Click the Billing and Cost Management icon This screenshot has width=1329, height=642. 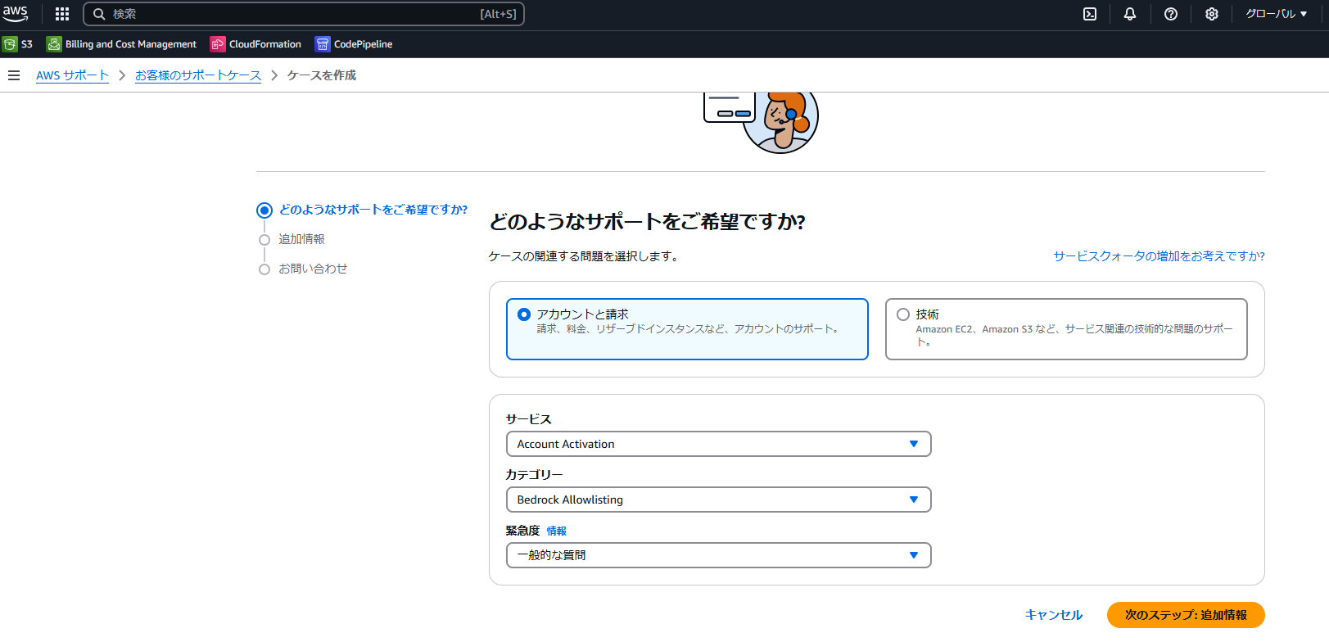[54, 44]
